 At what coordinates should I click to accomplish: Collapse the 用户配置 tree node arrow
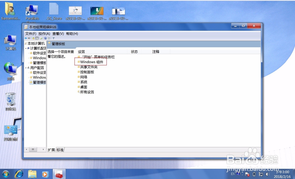[26, 68]
